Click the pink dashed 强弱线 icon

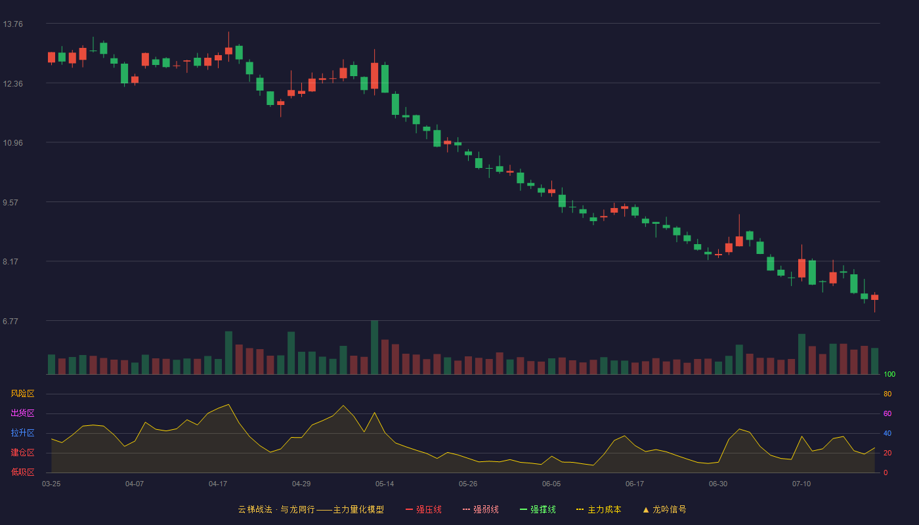(466, 509)
